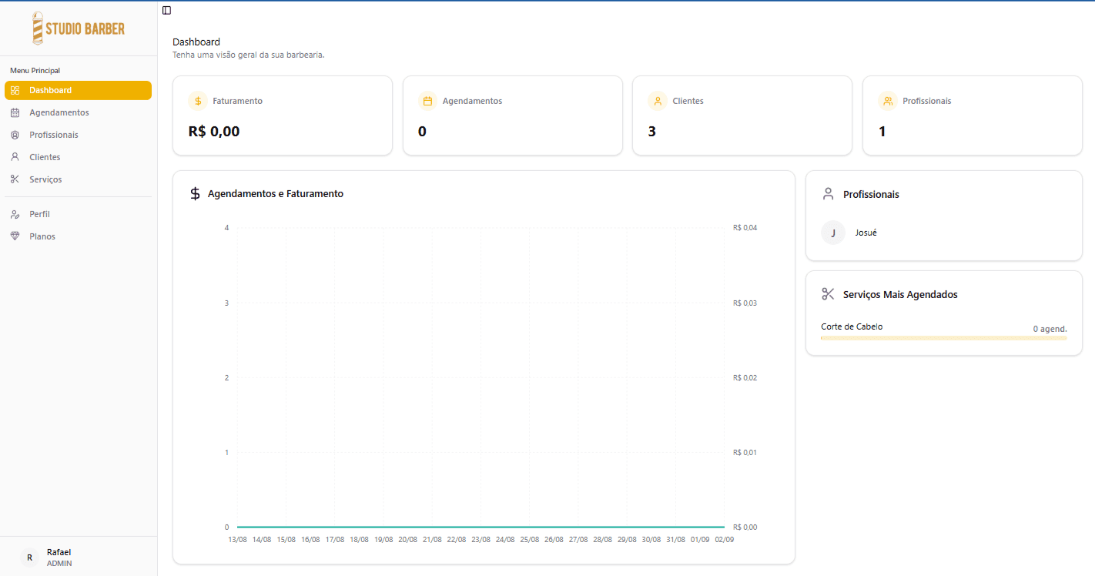Click the Corte de Cabelo progress bar
The height and width of the screenshot is (576, 1095).
point(943,338)
